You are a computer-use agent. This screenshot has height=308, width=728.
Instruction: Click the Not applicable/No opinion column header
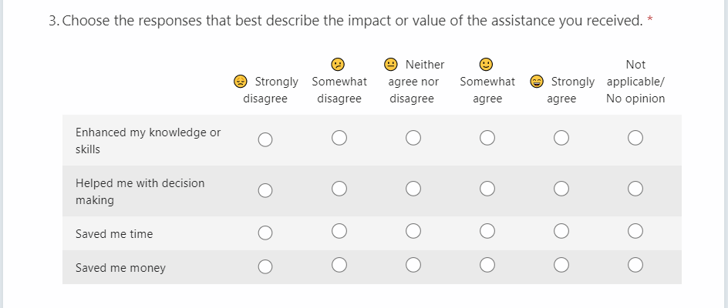635,82
